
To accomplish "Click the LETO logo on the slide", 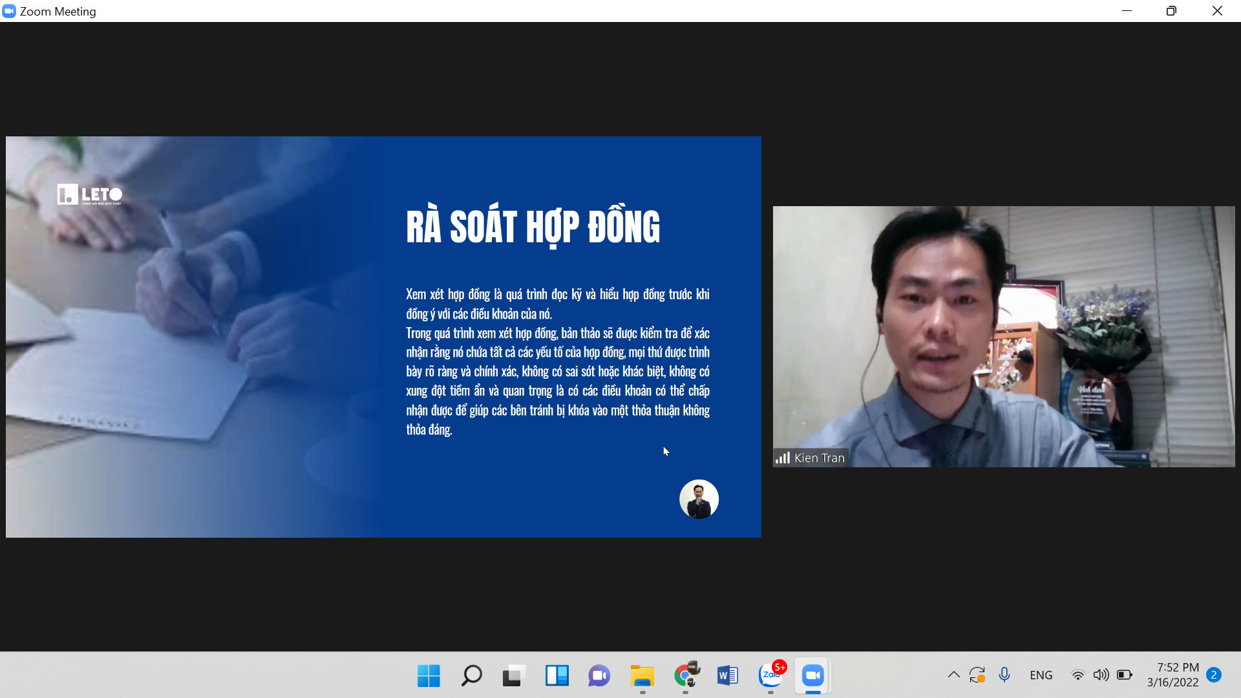I will [90, 195].
